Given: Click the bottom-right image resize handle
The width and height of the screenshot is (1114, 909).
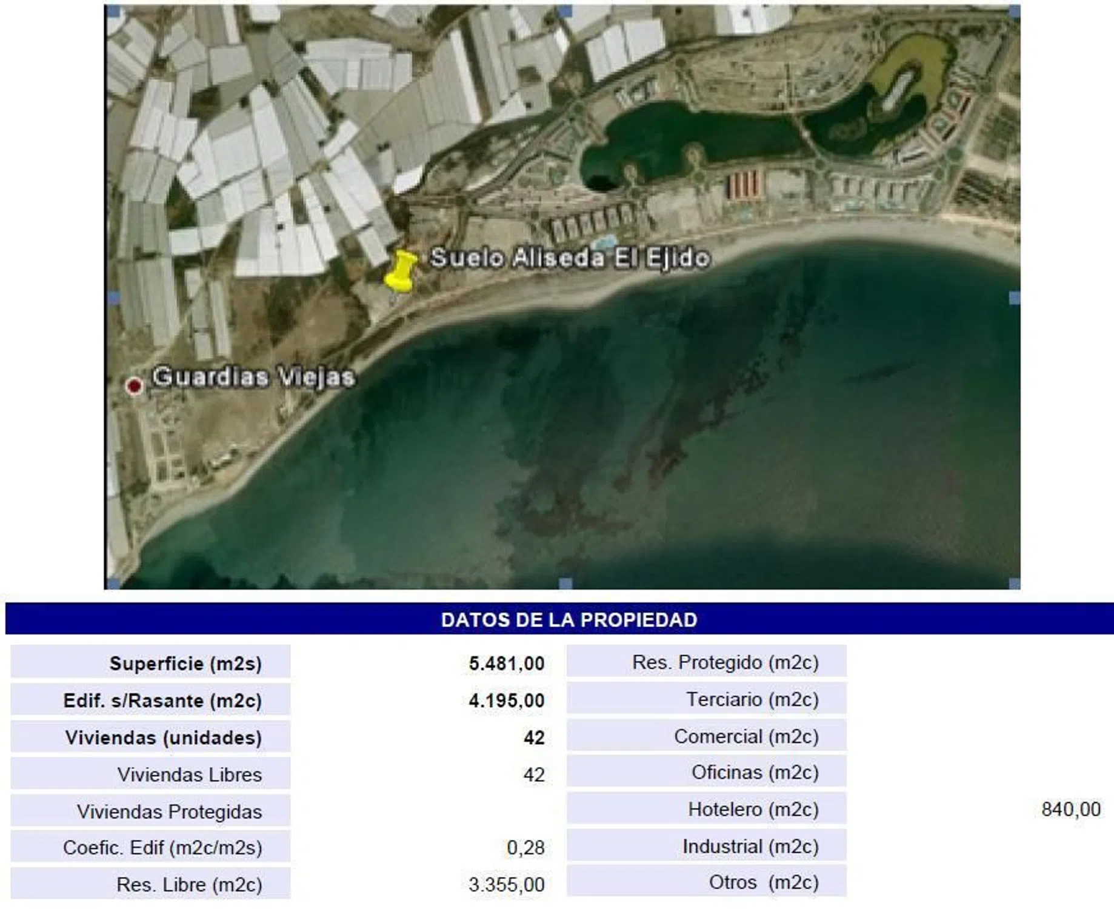Looking at the screenshot, I should pyautogui.click(x=1014, y=583).
